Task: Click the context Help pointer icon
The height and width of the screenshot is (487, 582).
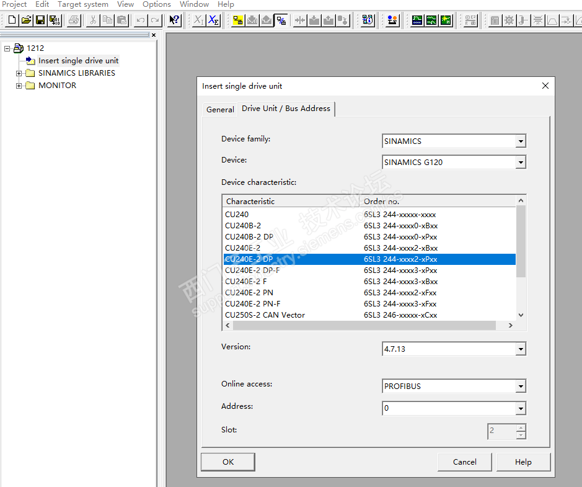Action: click(174, 20)
